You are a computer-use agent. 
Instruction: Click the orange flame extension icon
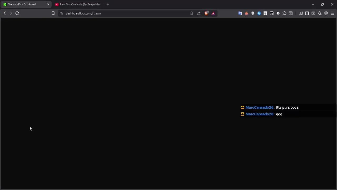coord(246,13)
